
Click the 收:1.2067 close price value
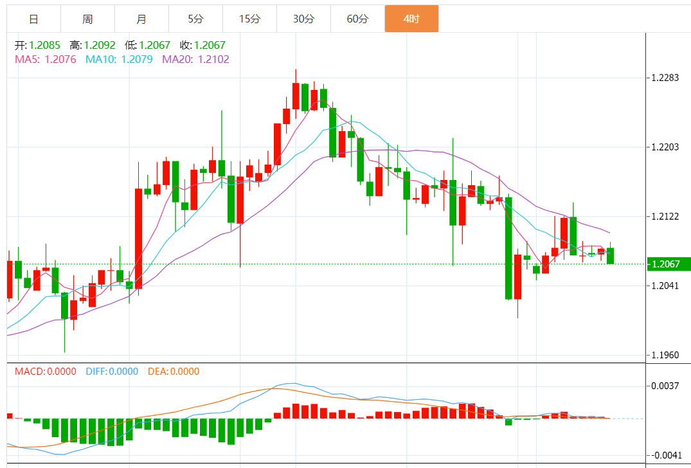(202, 45)
